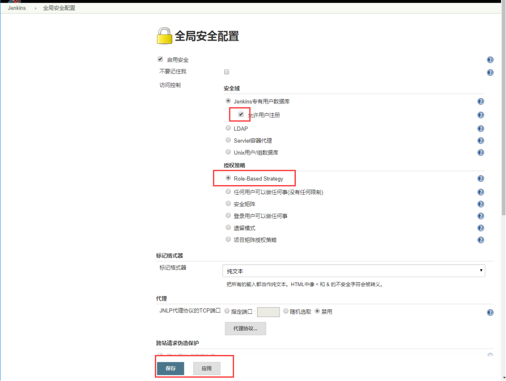The height and width of the screenshot is (381, 506).
Task: Toggle the 启用安全 checkbox
Action: [160, 59]
